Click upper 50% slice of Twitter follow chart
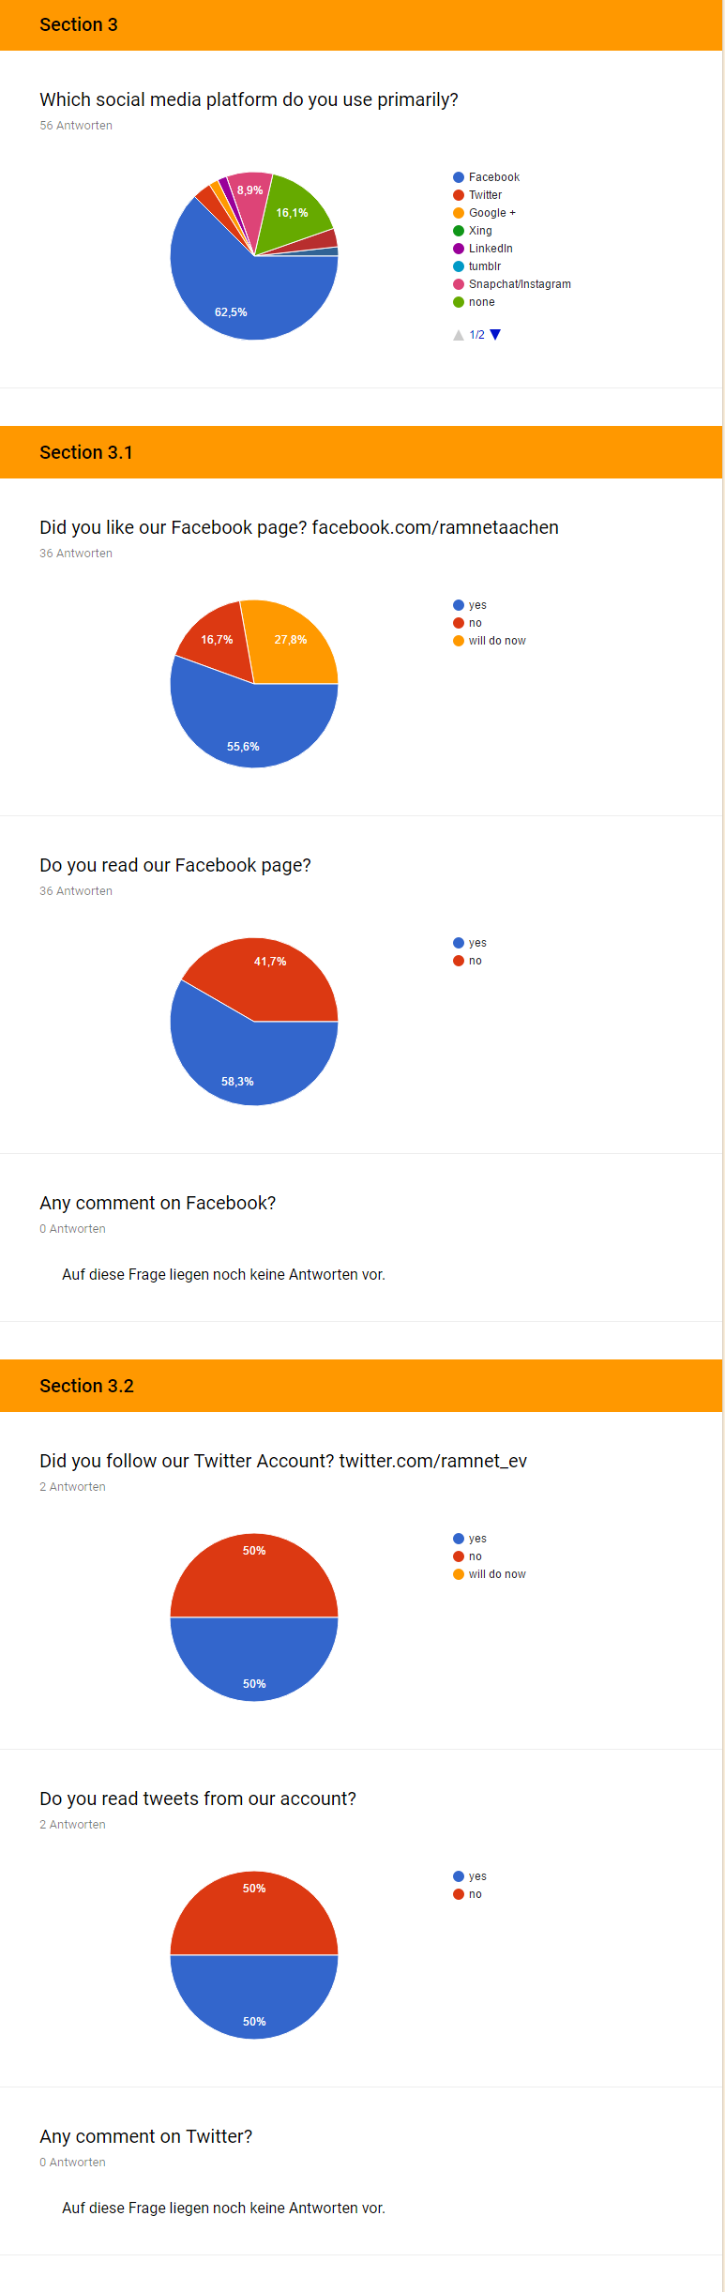The height and width of the screenshot is (2292, 725). tap(254, 1575)
